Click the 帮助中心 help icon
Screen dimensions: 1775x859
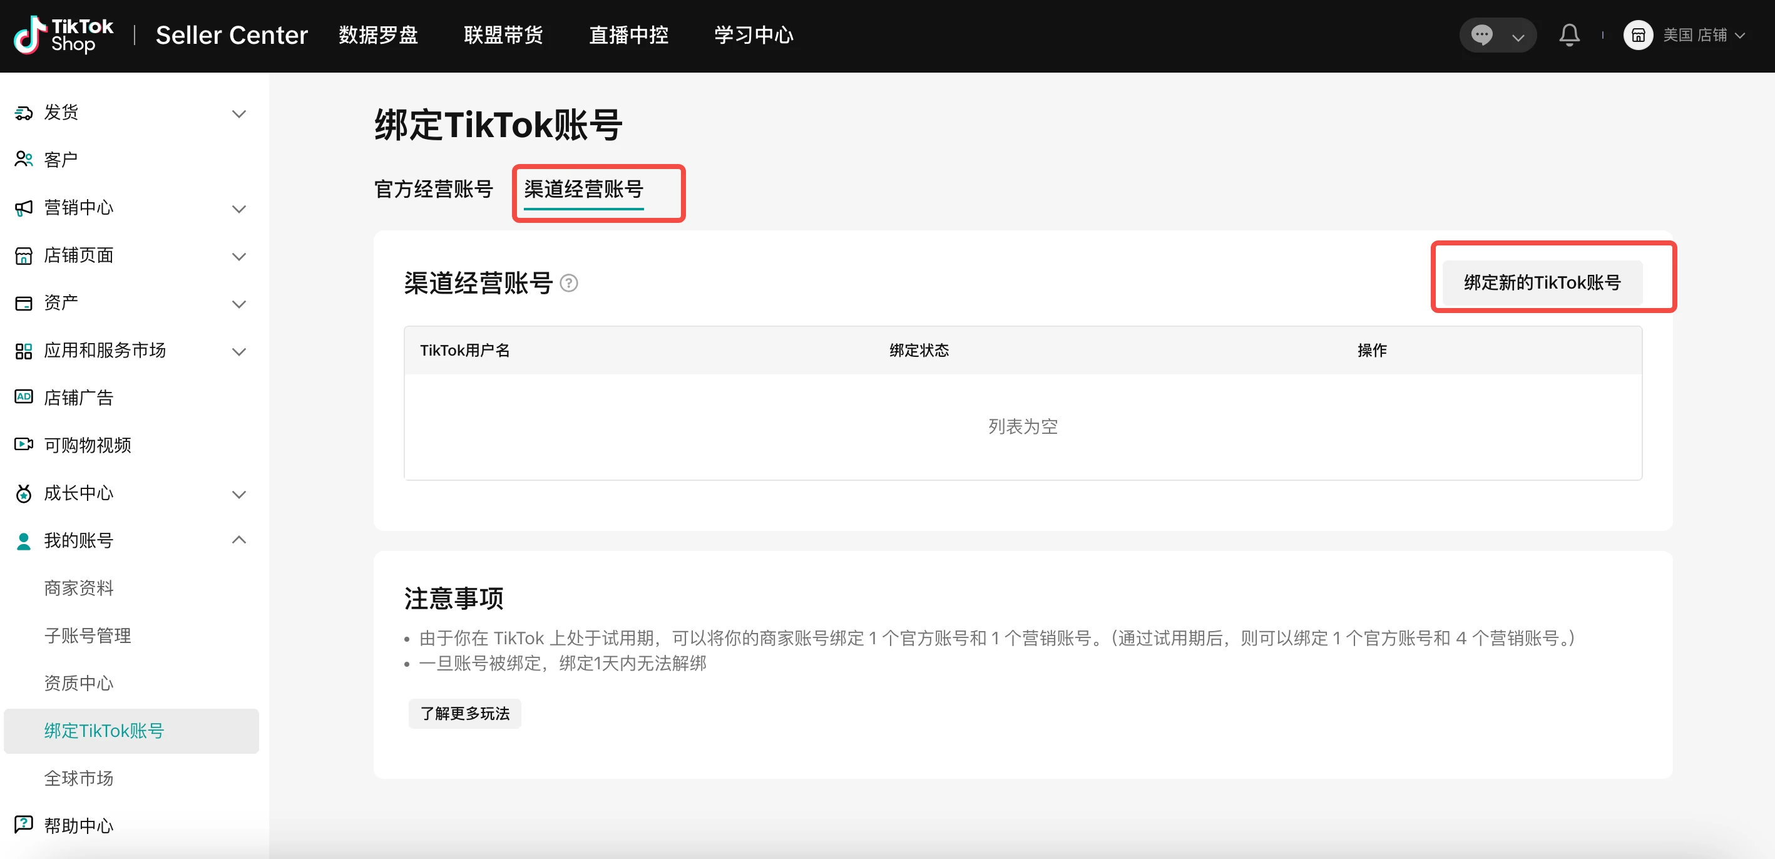pos(23,825)
